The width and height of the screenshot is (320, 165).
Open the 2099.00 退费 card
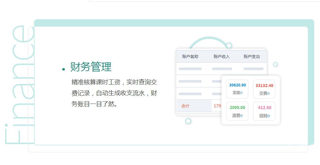(x=237, y=111)
